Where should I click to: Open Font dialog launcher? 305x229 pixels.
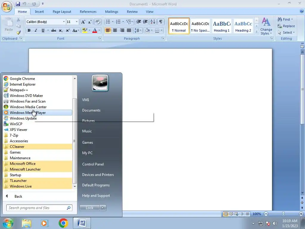pos(99,38)
